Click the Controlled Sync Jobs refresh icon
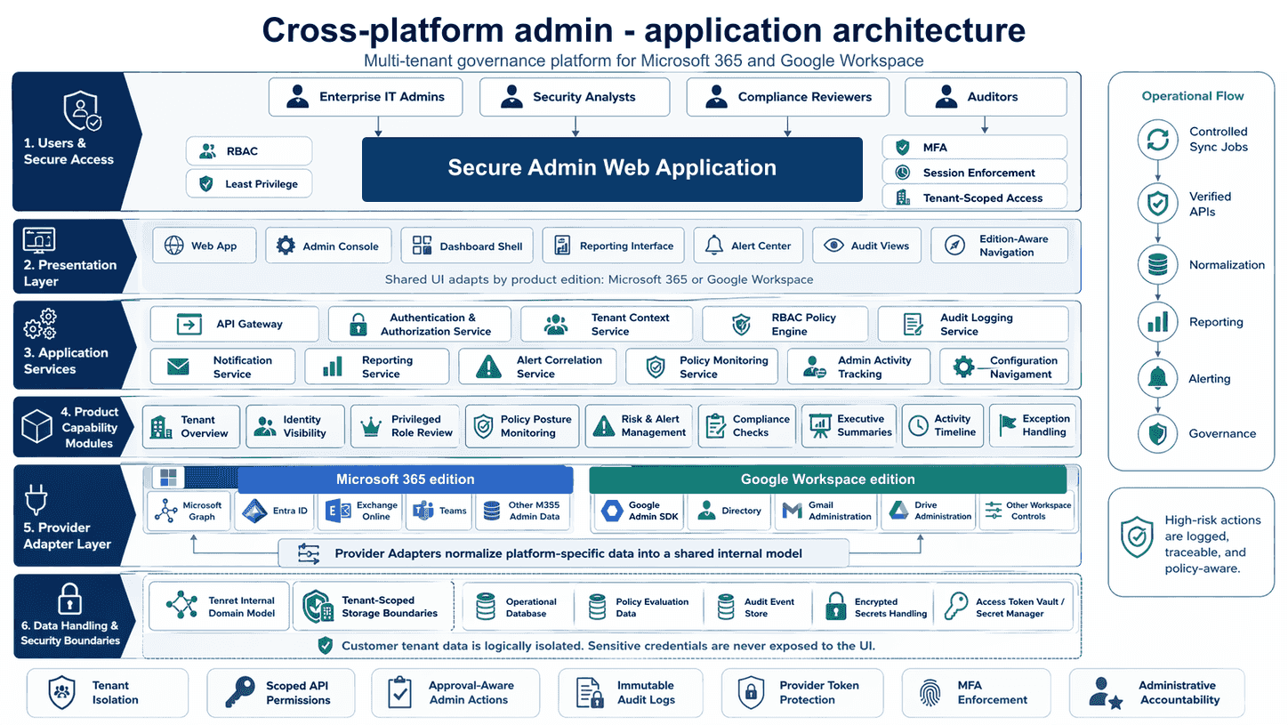 tap(1157, 141)
